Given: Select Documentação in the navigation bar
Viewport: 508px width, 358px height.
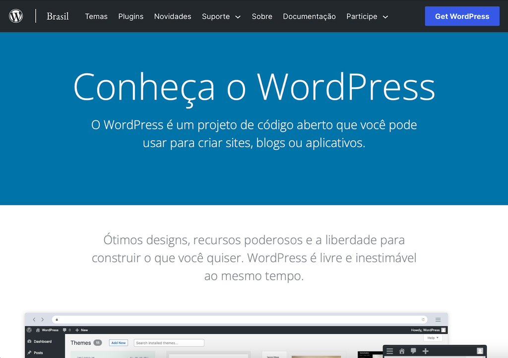Looking at the screenshot, I should point(309,16).
